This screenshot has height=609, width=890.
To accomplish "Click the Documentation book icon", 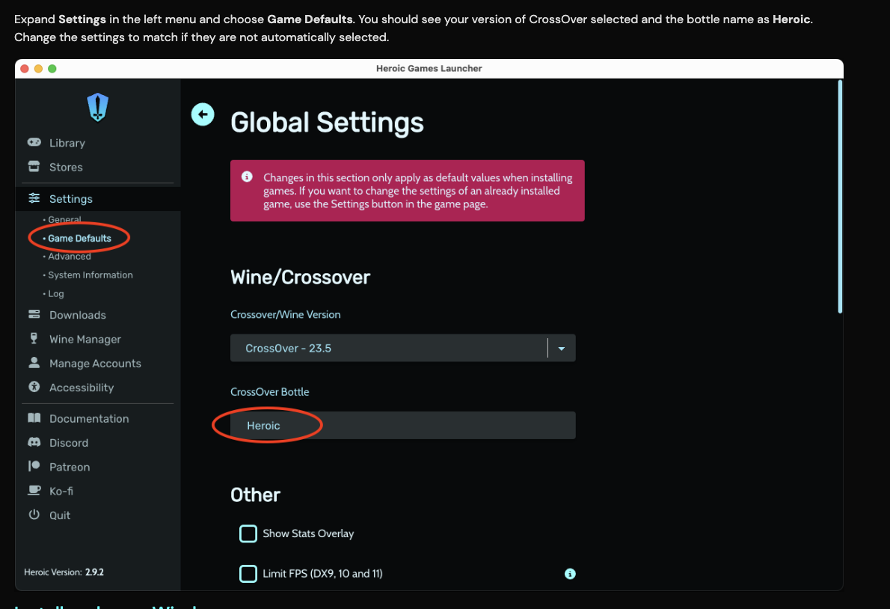I will tap(34, 418).
